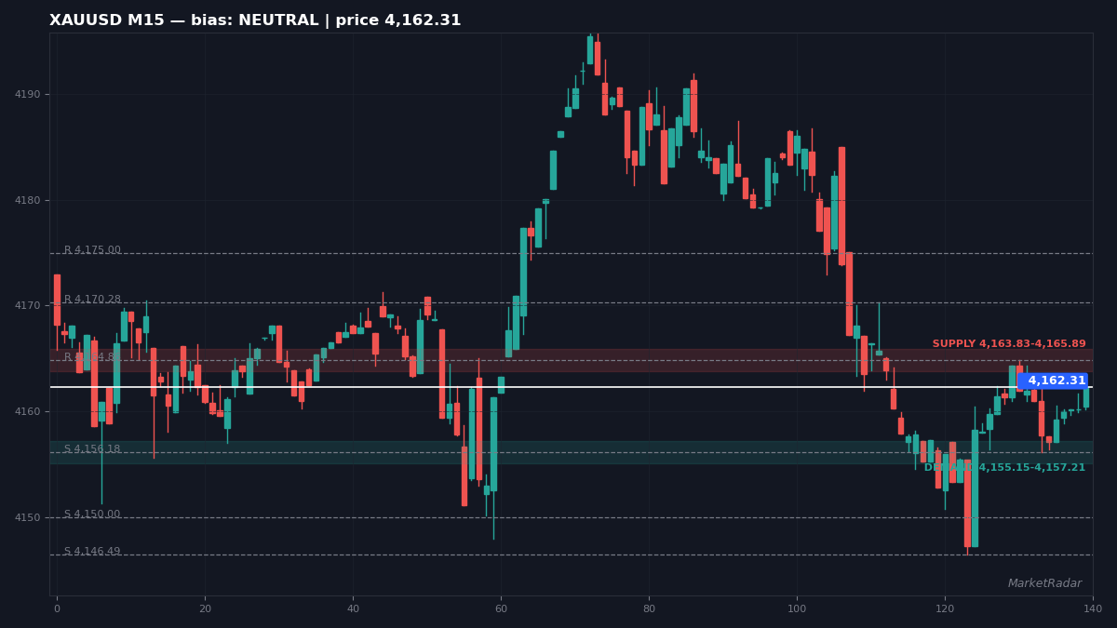
Task: Click the 40 tick on the bar-index axis
Action: point(353,609)
